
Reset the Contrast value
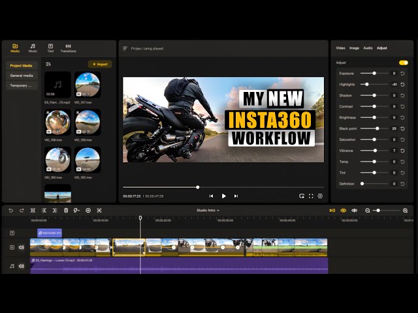[402, 106]
